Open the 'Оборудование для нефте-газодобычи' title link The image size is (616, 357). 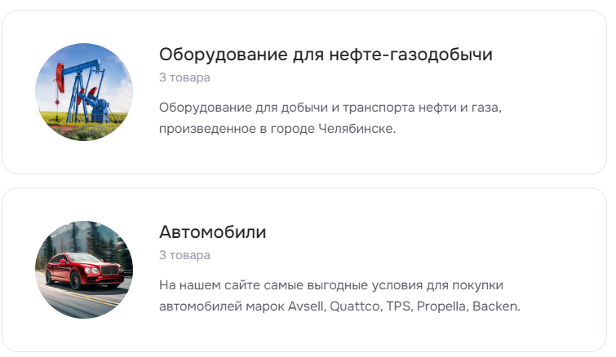click(x=326, y=54)
